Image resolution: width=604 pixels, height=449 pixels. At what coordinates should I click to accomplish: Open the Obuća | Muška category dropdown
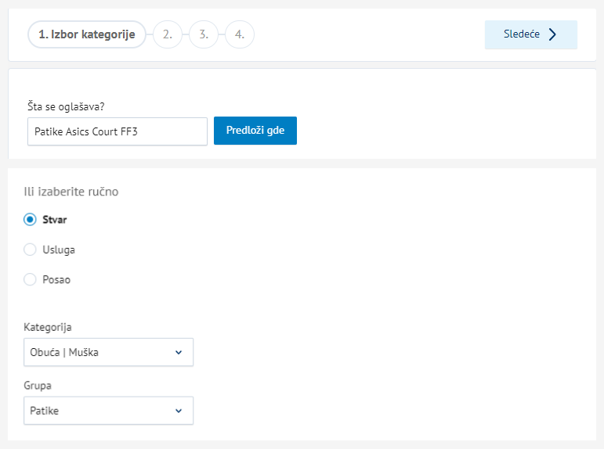(x=109, y=352)
